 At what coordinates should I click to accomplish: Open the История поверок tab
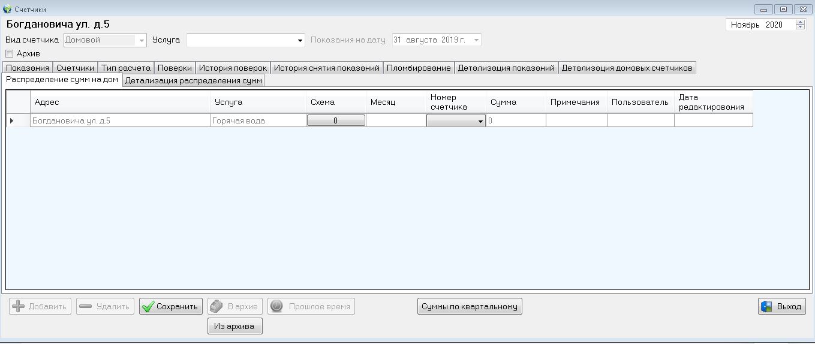tap(233, 68)
